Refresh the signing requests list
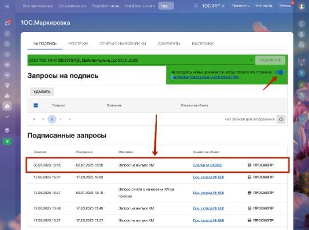The height and width of the screenshot is (230, 309). (x=281, y=119)
